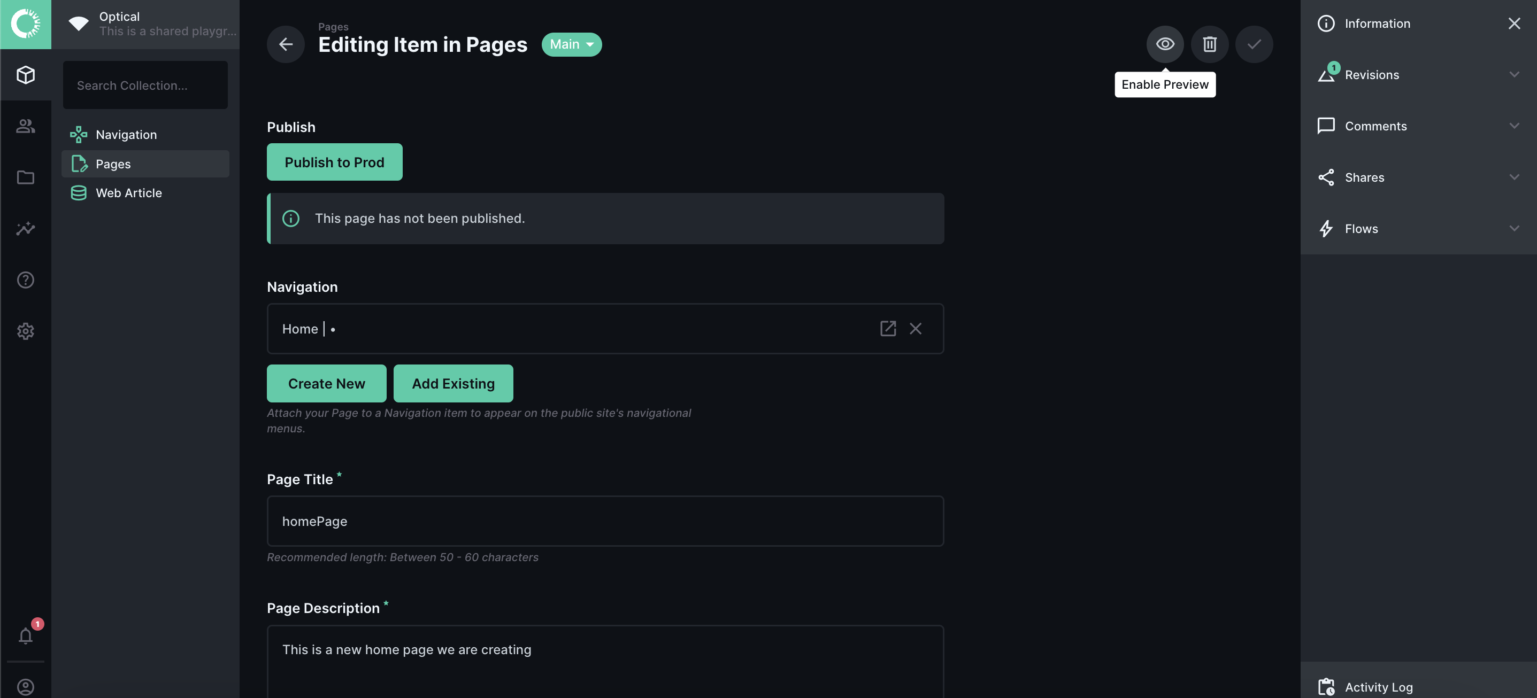Open the Content module cube icon
Image resolution: width=1537 pixels, height=698 pixels.
coord(25,74)
